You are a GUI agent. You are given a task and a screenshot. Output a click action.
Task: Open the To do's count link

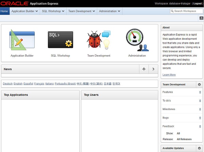coord(200,101)
